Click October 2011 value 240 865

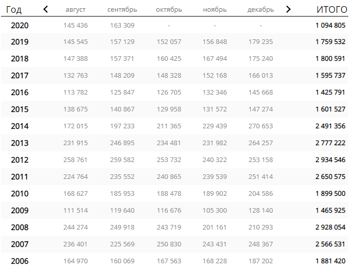coord(169,177)
